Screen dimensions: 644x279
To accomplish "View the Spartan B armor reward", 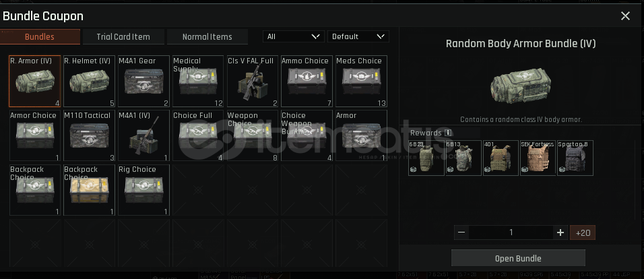I will (575, 158).
